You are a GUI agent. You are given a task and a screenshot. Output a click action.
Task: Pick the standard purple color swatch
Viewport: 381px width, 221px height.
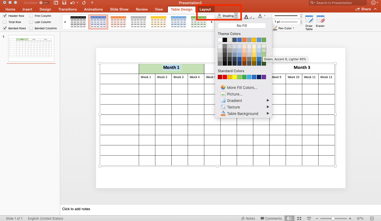coord(264,77)
